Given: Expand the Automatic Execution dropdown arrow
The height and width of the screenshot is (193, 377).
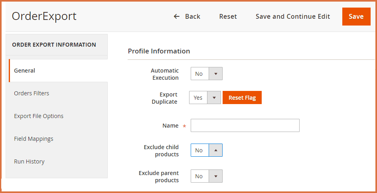Looking at the screenshot, I should (215, 74).
